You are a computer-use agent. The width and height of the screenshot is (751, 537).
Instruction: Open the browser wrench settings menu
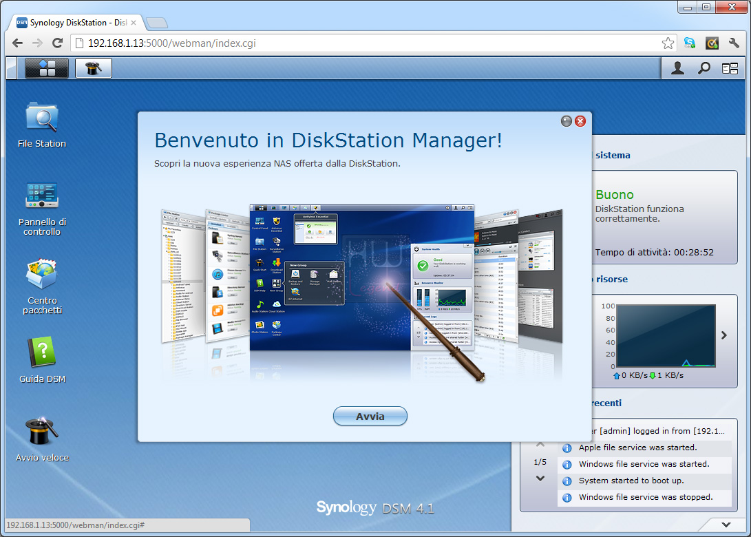(x=734, y=43)
